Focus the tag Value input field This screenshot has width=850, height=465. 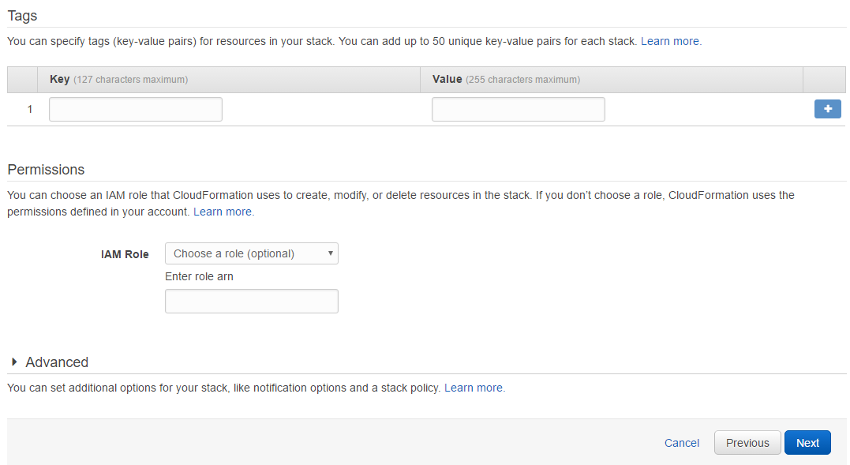coord(519,110)
